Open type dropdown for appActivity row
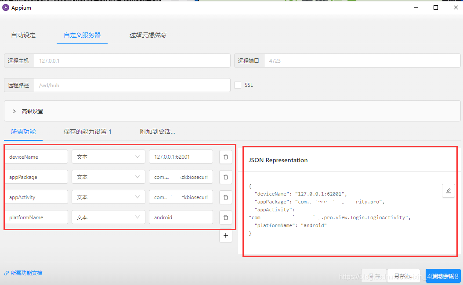 [109, 197]
